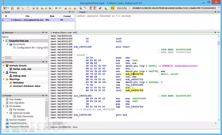Float the Output panel with undock icon
The width and height of the screenshot is (222, 135).
click(x=215, y=12)
